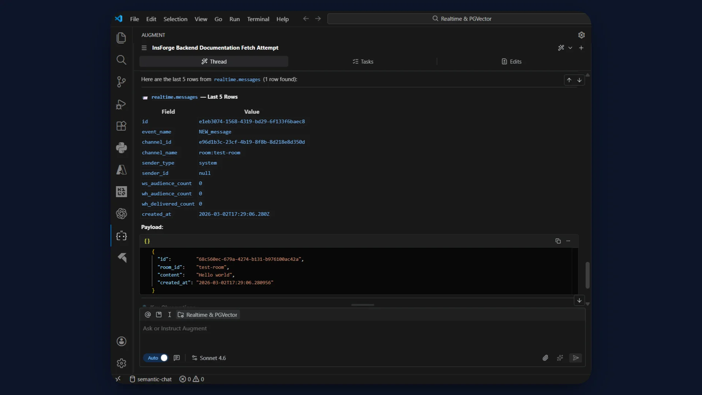
Task: Copy the payload JSON block
Action: coord(557,241)
